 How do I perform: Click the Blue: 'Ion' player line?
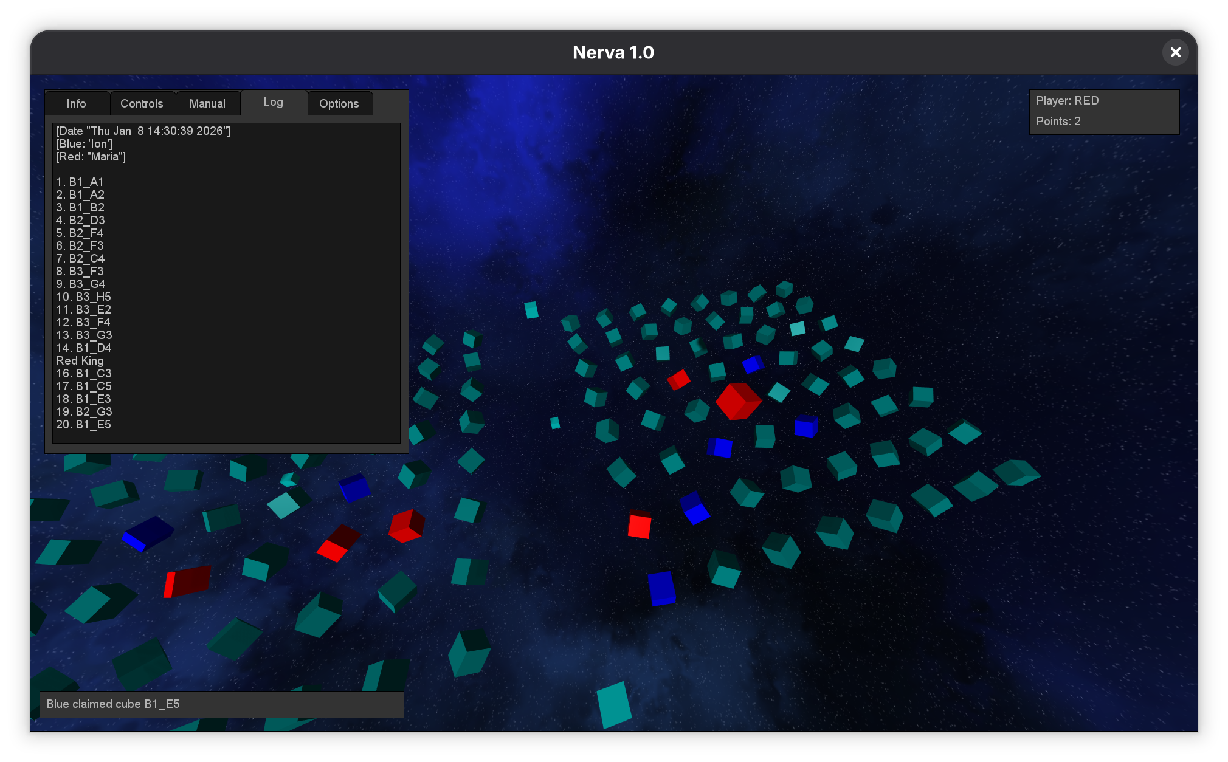click(84, 143)
